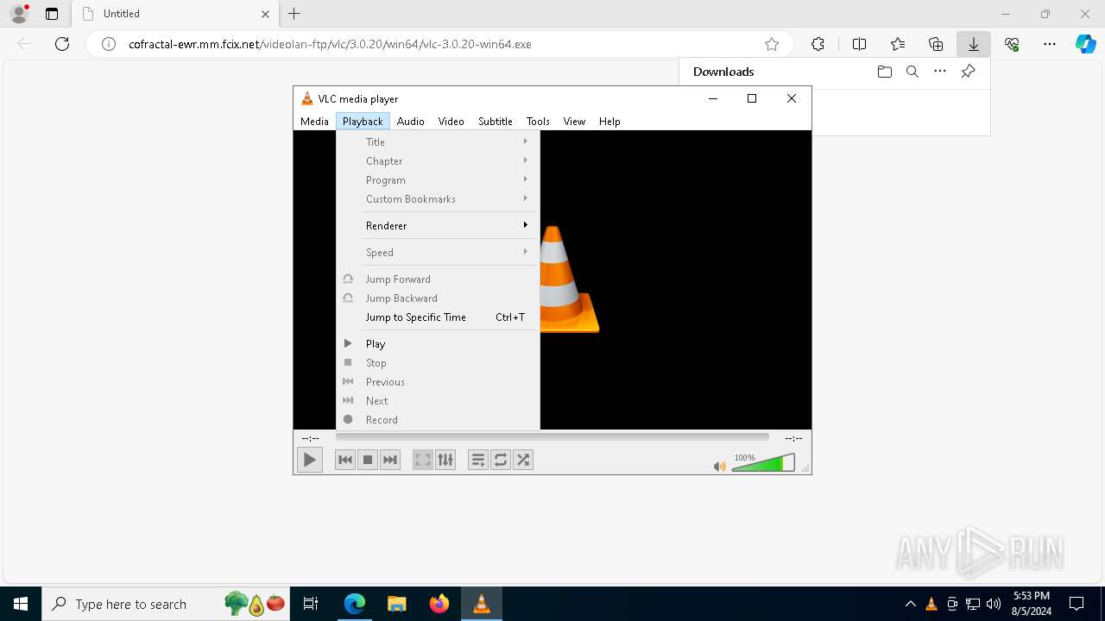Open File Explorer from taskbar
The height and width of the screenshot is (621, 1105).
(x=396, y=604)
